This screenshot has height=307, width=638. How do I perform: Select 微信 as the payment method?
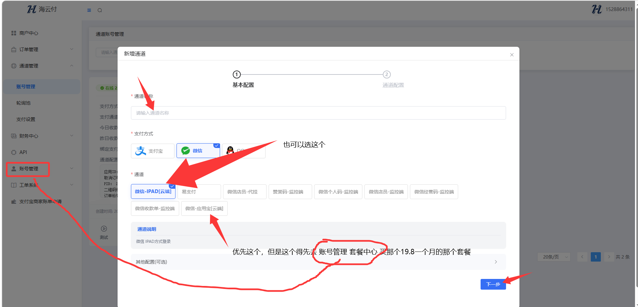[x=198, y=151]
